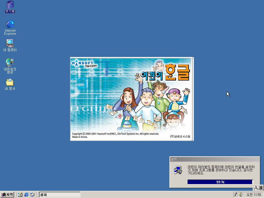The width and height of the screenshot is (264, 198).
Task: Click the (주)심테크시스템 text on splash
Action: pyautogui.click(x=180, y=137)
